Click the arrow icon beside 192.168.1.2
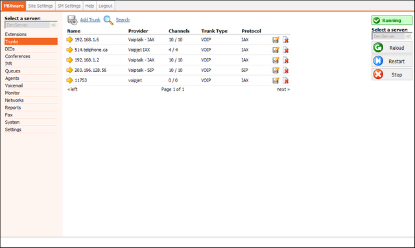The image size is (415, 248). (69, 60)
